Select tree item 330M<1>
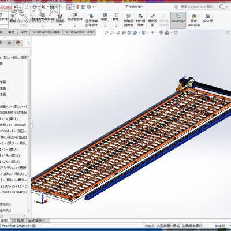This screenshot has width=231, height=231. pyautogui.click(x=13, y=131)
